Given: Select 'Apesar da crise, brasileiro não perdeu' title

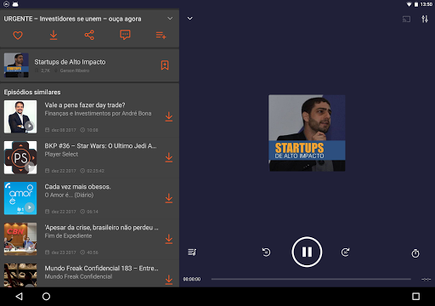Looking at the screenshot, I should coord(102,228).
